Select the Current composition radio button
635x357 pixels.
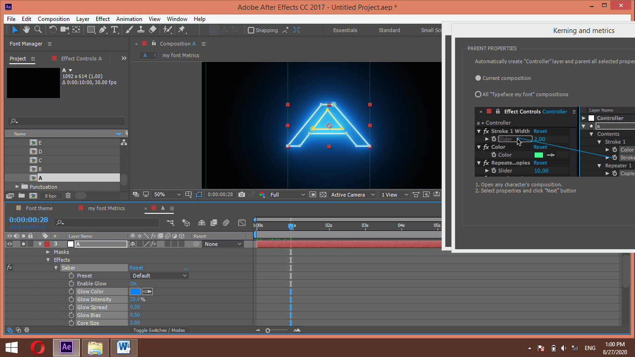tap(478, 78)
